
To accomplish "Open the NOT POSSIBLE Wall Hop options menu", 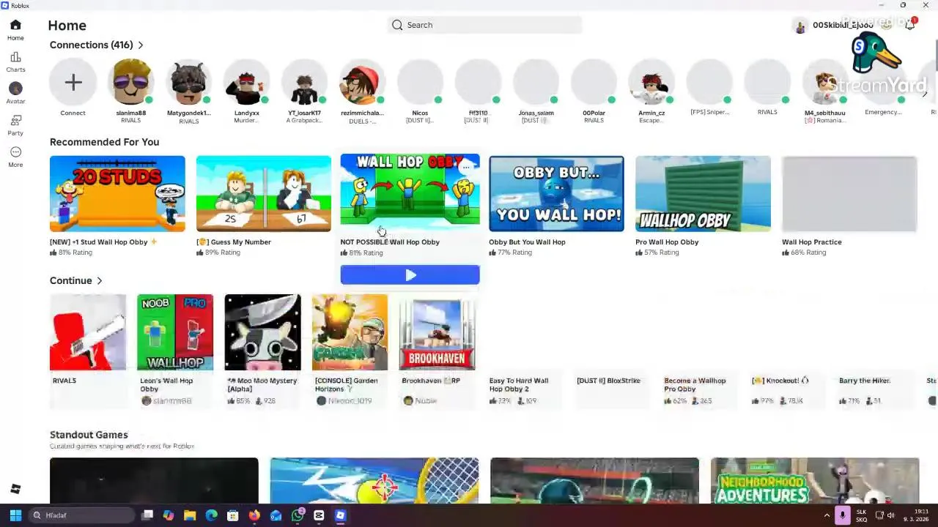I will coord(466,168).
